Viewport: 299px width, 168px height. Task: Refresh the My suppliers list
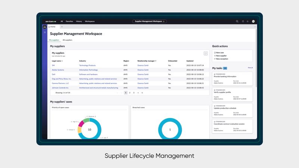206,54
